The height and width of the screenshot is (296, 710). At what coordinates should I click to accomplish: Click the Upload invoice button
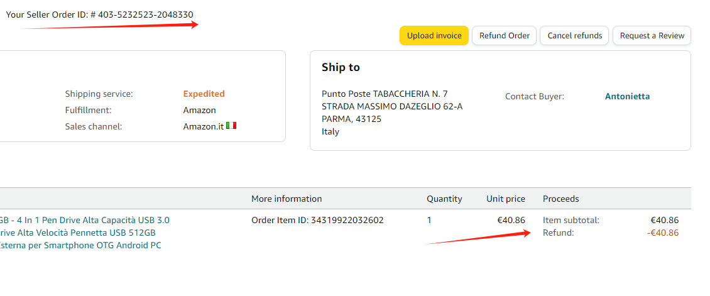pyautogui.click(x=434, y=36)
